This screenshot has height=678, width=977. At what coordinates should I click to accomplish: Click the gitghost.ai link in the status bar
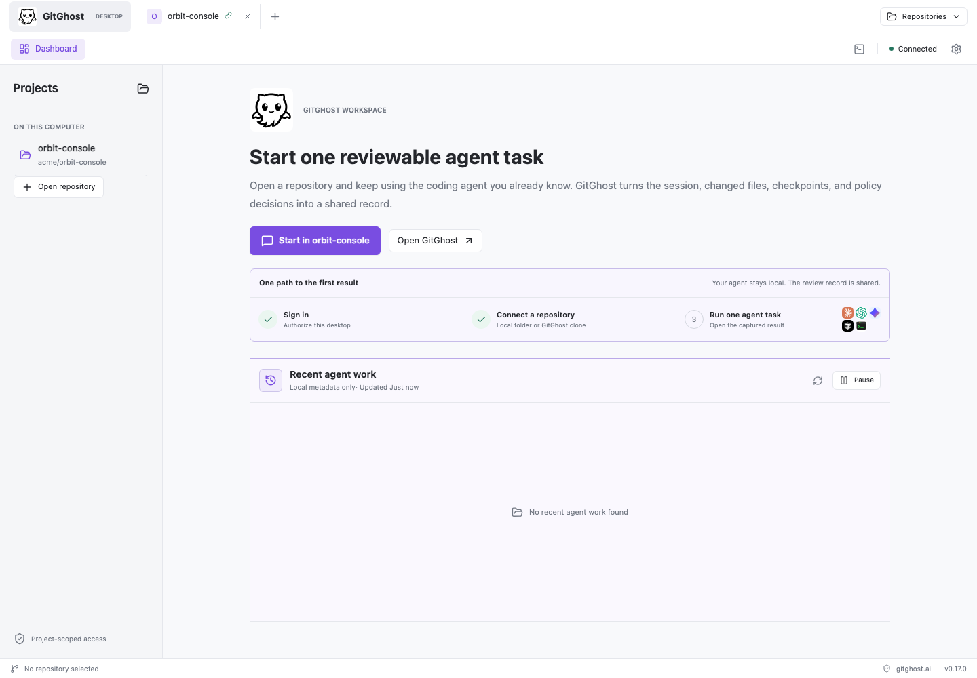(913, 669)
